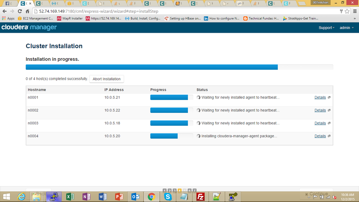Click the Abort Installation button
Viewport: 359px width, 202px height.
pyautogui.click(x=106, y=79)
